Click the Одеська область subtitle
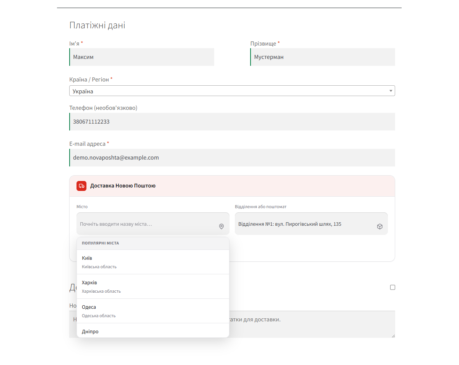The height and width of the screenshot is (365, 459). pos(99,316)
